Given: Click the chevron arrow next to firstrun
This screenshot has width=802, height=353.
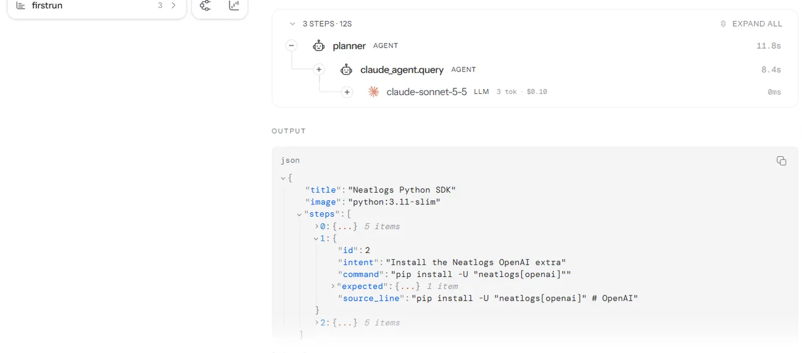Looking at the screenshot, I should pos(173,6).
